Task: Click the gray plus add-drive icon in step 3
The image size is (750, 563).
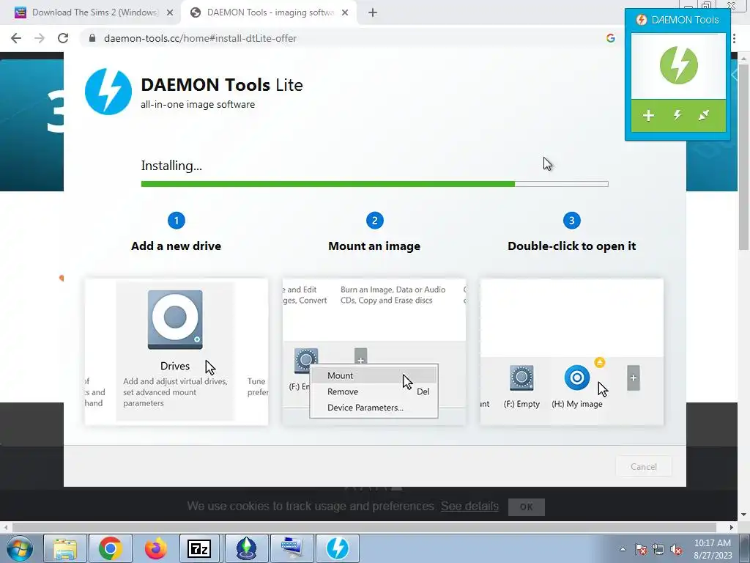Action: pos(634,378)
